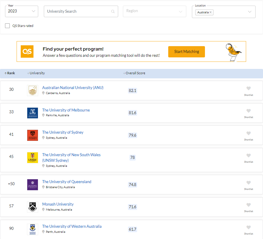Image resolution: width=263 pixels, height=239 pixels.
Task: Click the University of Queensland logo
Action: 33,185
